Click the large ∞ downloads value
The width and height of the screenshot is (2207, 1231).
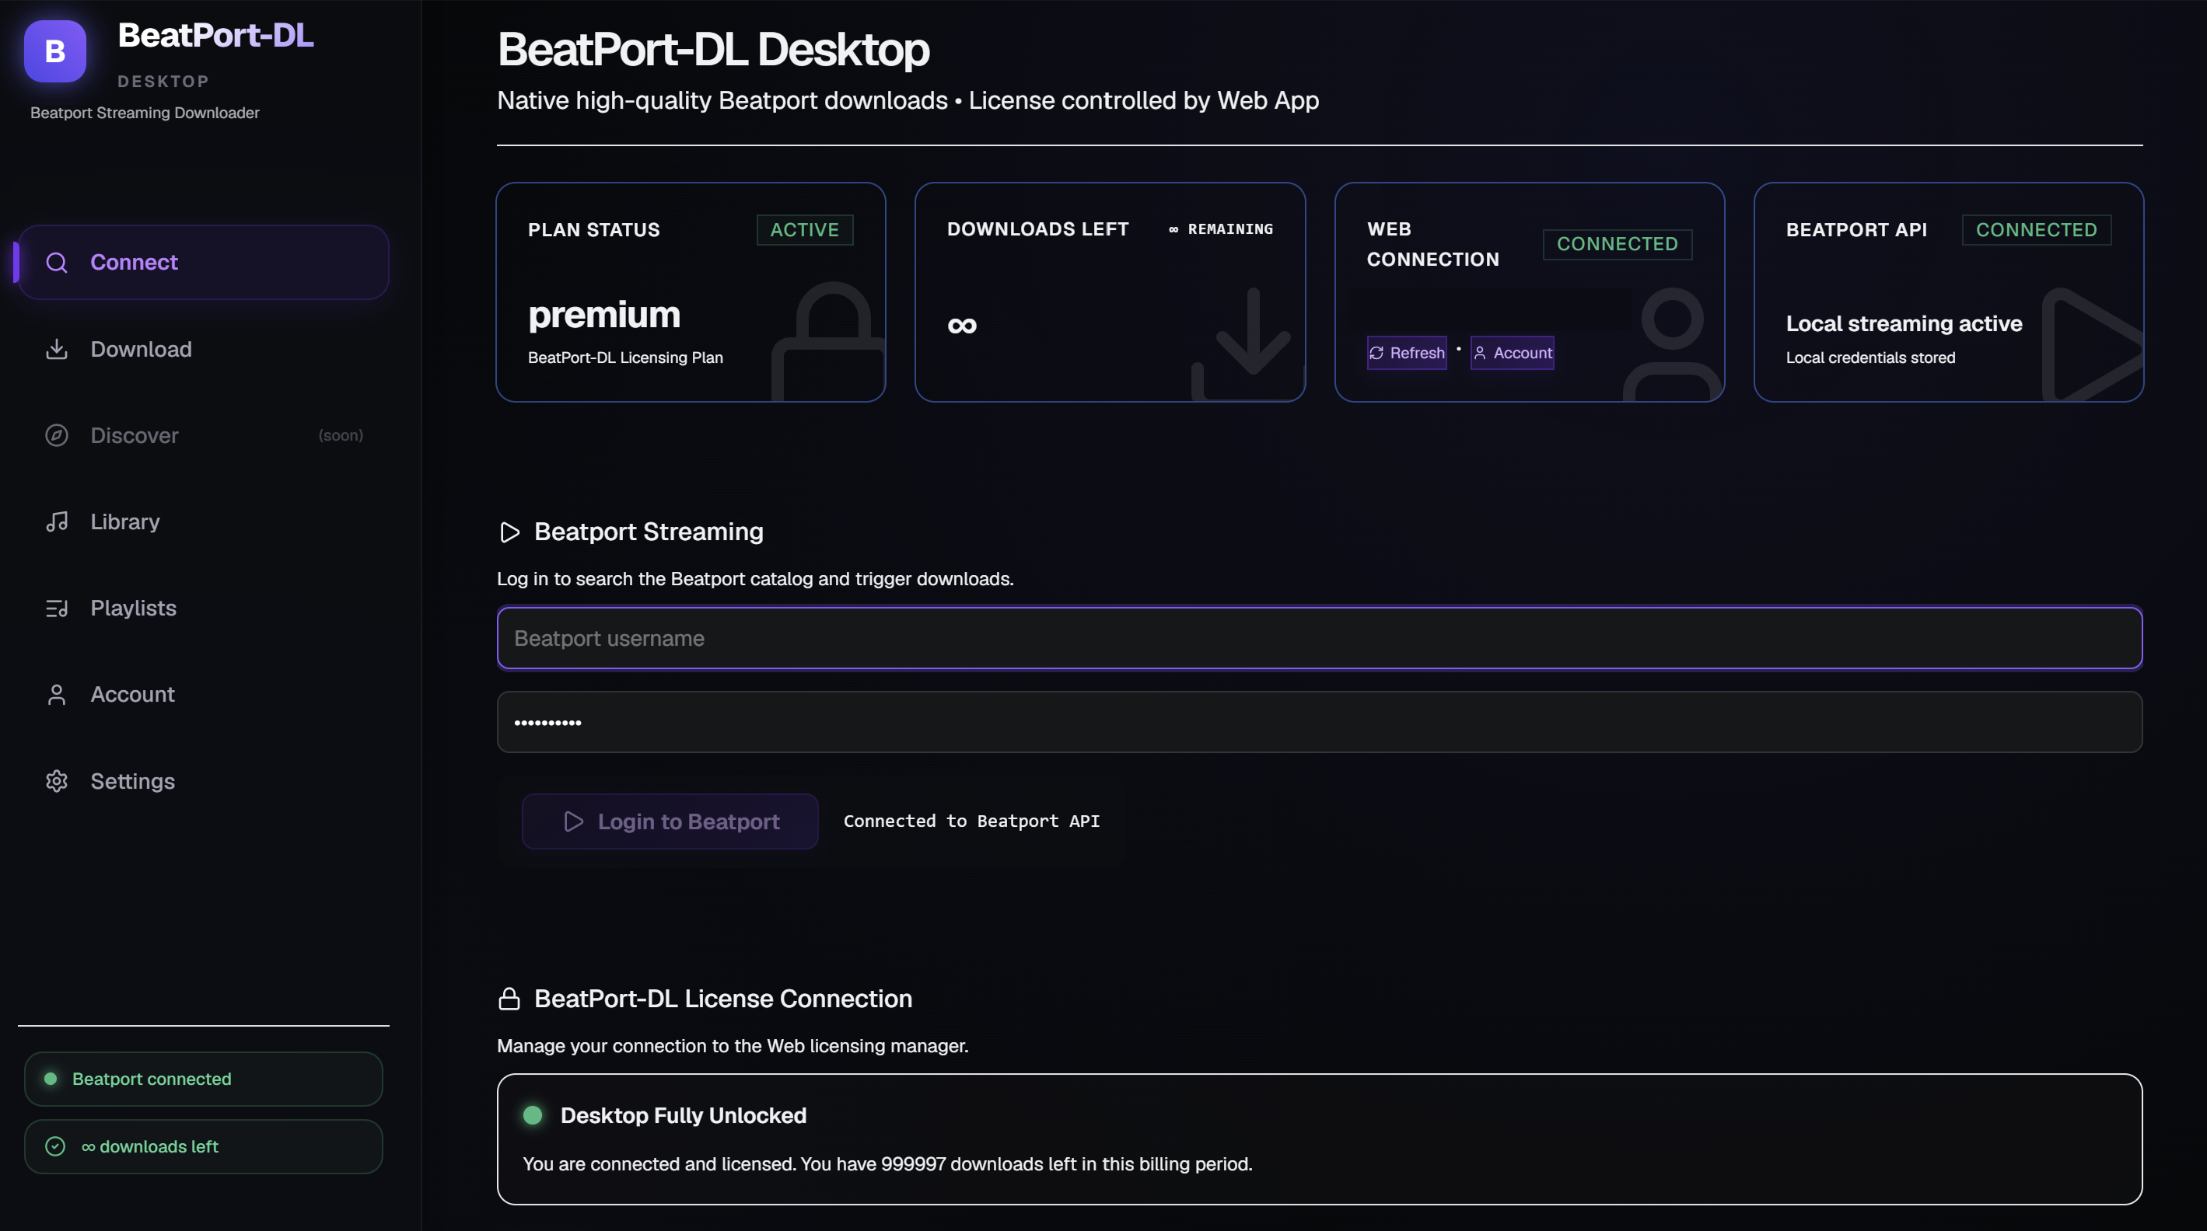(x=962, y=326)
